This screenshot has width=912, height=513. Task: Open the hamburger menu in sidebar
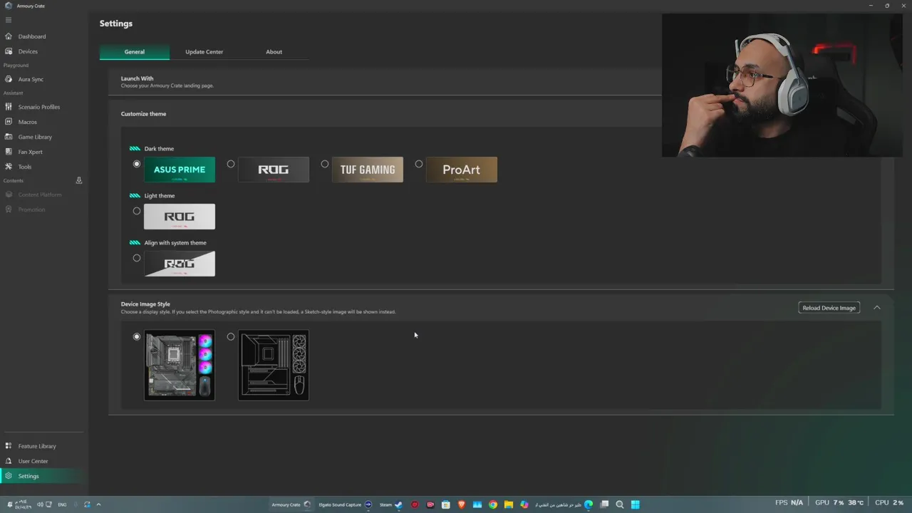[x=9, y=20]
